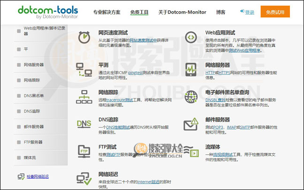Click the 测试FTP link
Viewport: 304px width, 190px height.
(x=114, y=154)
